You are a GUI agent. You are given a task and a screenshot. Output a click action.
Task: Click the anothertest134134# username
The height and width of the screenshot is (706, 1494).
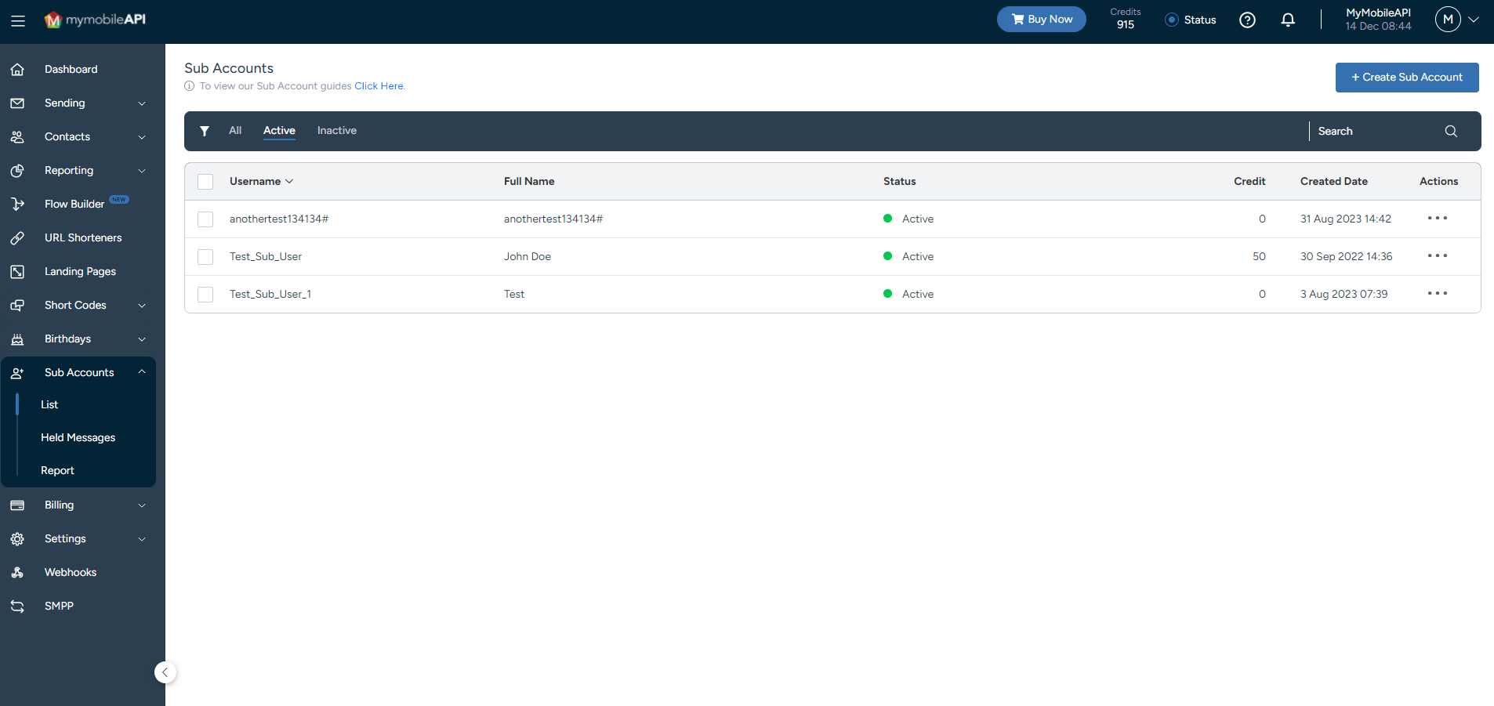point(279,219)
